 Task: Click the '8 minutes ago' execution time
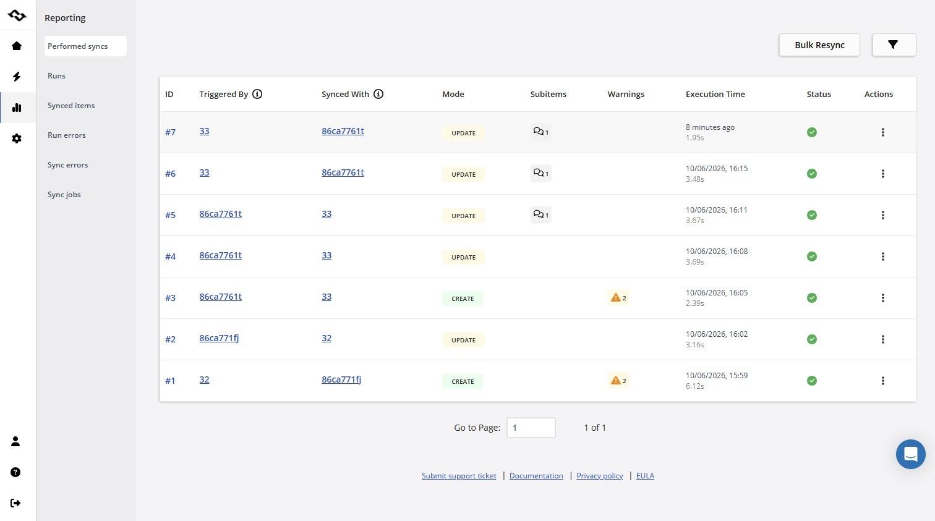[710, 127]
